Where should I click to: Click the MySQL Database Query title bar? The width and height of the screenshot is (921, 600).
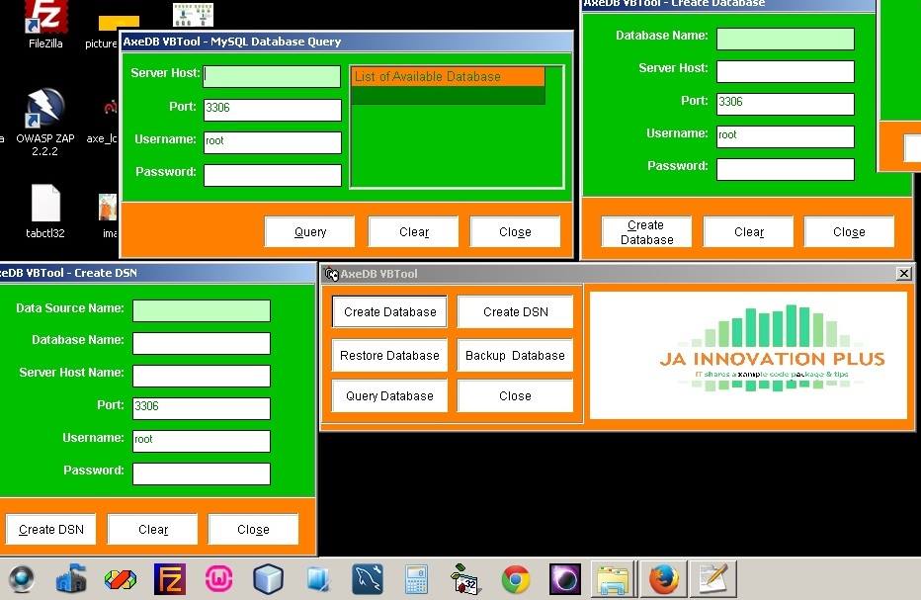pos(347,42)
